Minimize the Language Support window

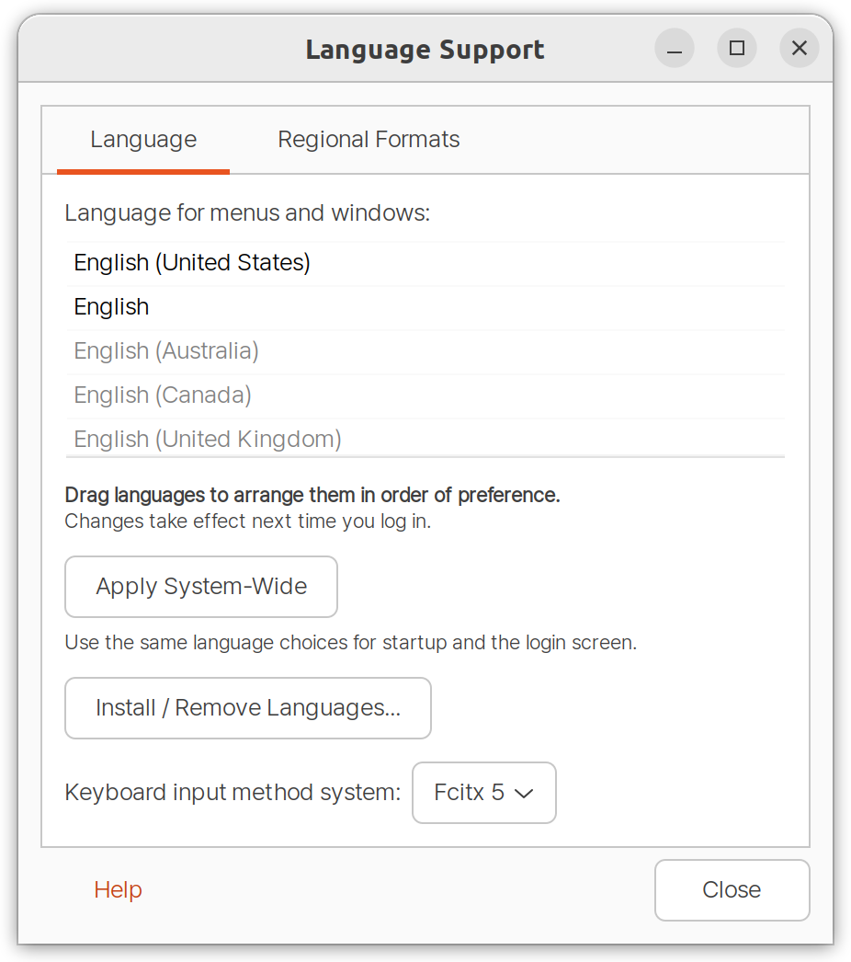tap(675, 48)
